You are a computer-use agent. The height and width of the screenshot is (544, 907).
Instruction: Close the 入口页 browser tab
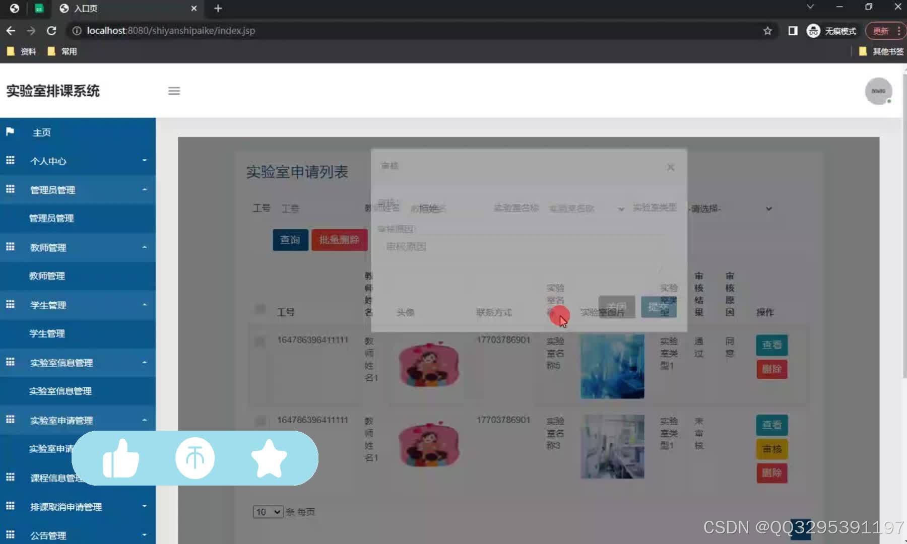[194, 9]
